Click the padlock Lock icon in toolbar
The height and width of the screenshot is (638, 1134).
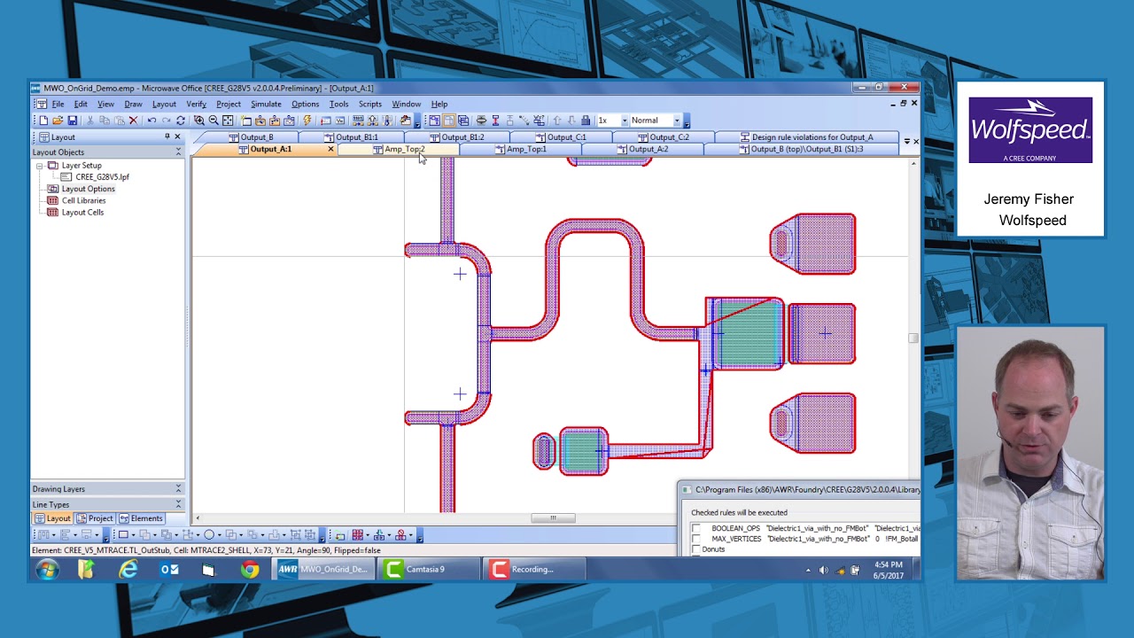pyautogui.click(x=586, y=121)
